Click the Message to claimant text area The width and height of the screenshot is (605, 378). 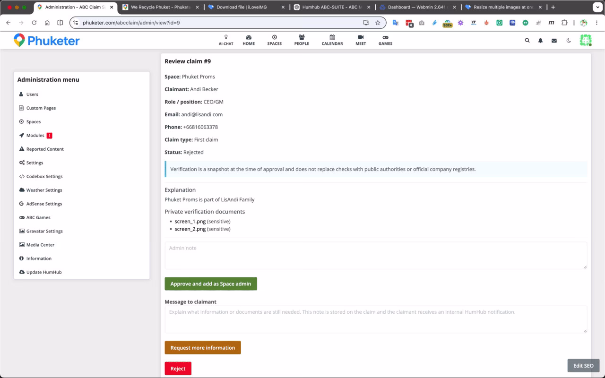click(x=376, y=319)
